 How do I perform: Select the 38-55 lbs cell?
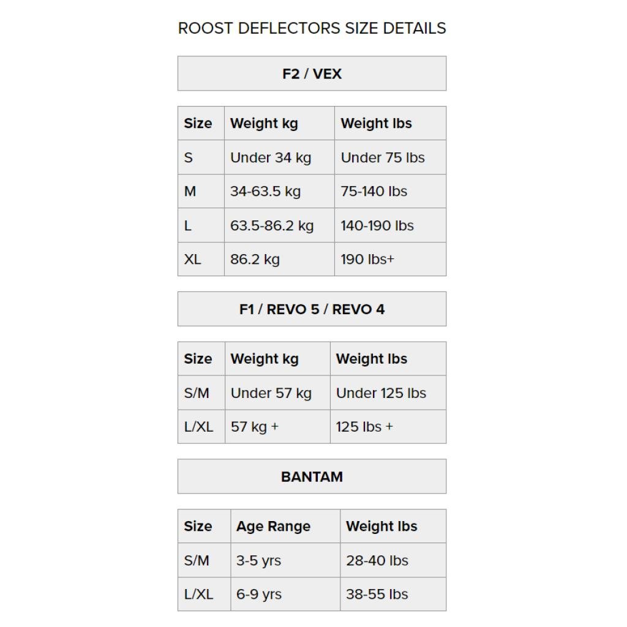393,594
